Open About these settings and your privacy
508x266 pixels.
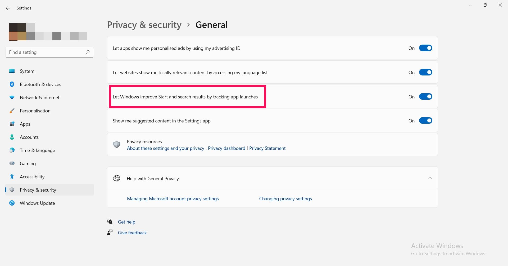(166, 148)
